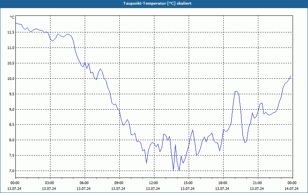The height and width of the screenshot is (193, 308).
Task: Click the chart title 'Taupunkt-Temperatur [°C] skaliert'
Action: click(157, 3)
